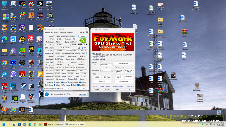Click CPU burner button
This screenshot has width=226, height=127.
tap(102, 82)
